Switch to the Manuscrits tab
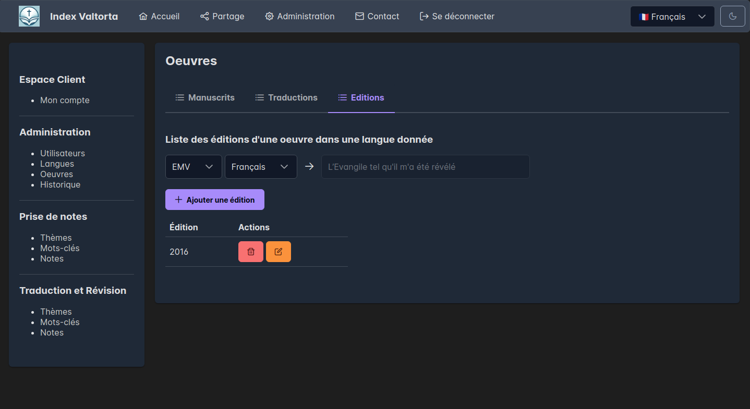Viewport: 750px width, 409px height. pyautogui.click(x=205, y=97)
